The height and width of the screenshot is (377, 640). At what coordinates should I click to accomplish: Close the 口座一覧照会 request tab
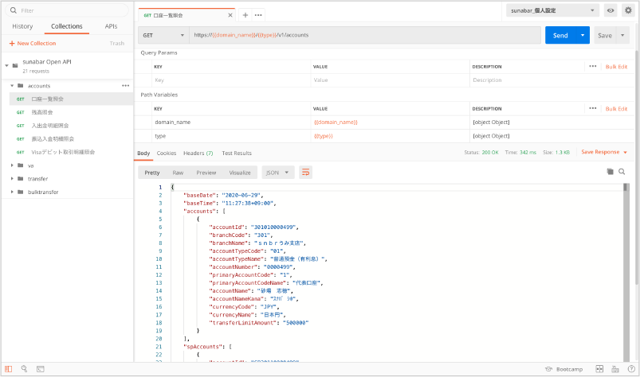(x=230, y=15)
